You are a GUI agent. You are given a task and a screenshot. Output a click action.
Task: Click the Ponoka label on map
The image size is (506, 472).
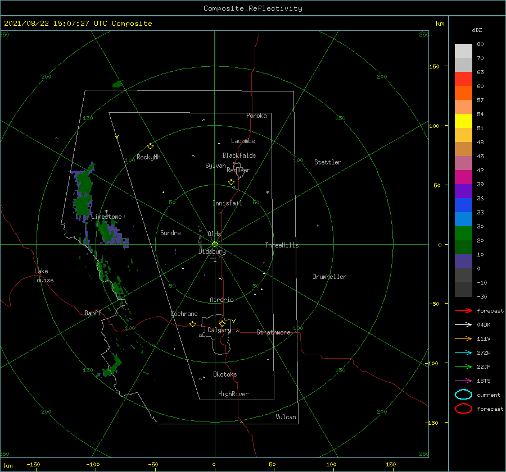coord(256,116)
